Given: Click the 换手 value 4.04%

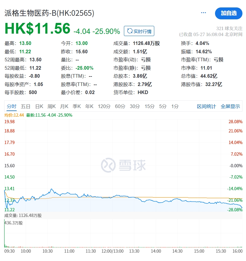Looking at the screenshot, I should [x=202, y=43].
